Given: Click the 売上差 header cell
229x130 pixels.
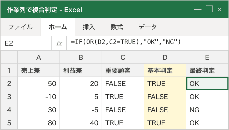Looking at the screenshot, I should point(39,71).
